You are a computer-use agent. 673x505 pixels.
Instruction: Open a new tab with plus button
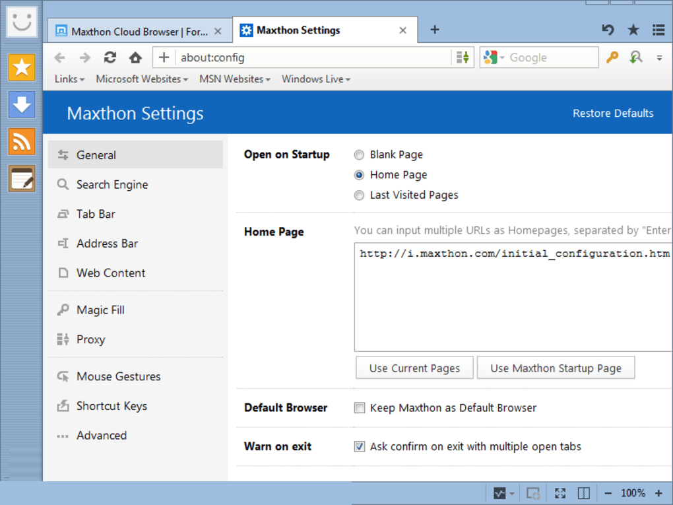pos(434,30)
